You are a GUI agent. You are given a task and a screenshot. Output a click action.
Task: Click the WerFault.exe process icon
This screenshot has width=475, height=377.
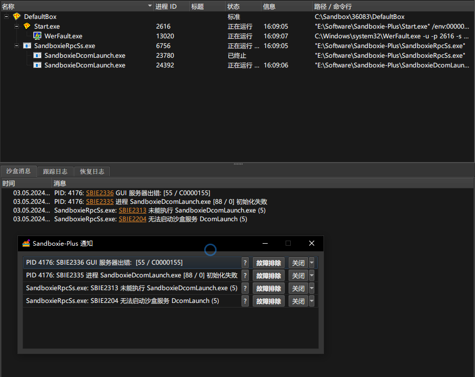pyautogui.click(x=37, y=36)
